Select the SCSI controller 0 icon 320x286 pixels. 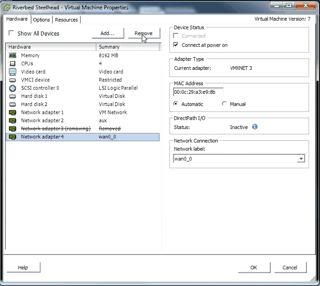point(12,88)
